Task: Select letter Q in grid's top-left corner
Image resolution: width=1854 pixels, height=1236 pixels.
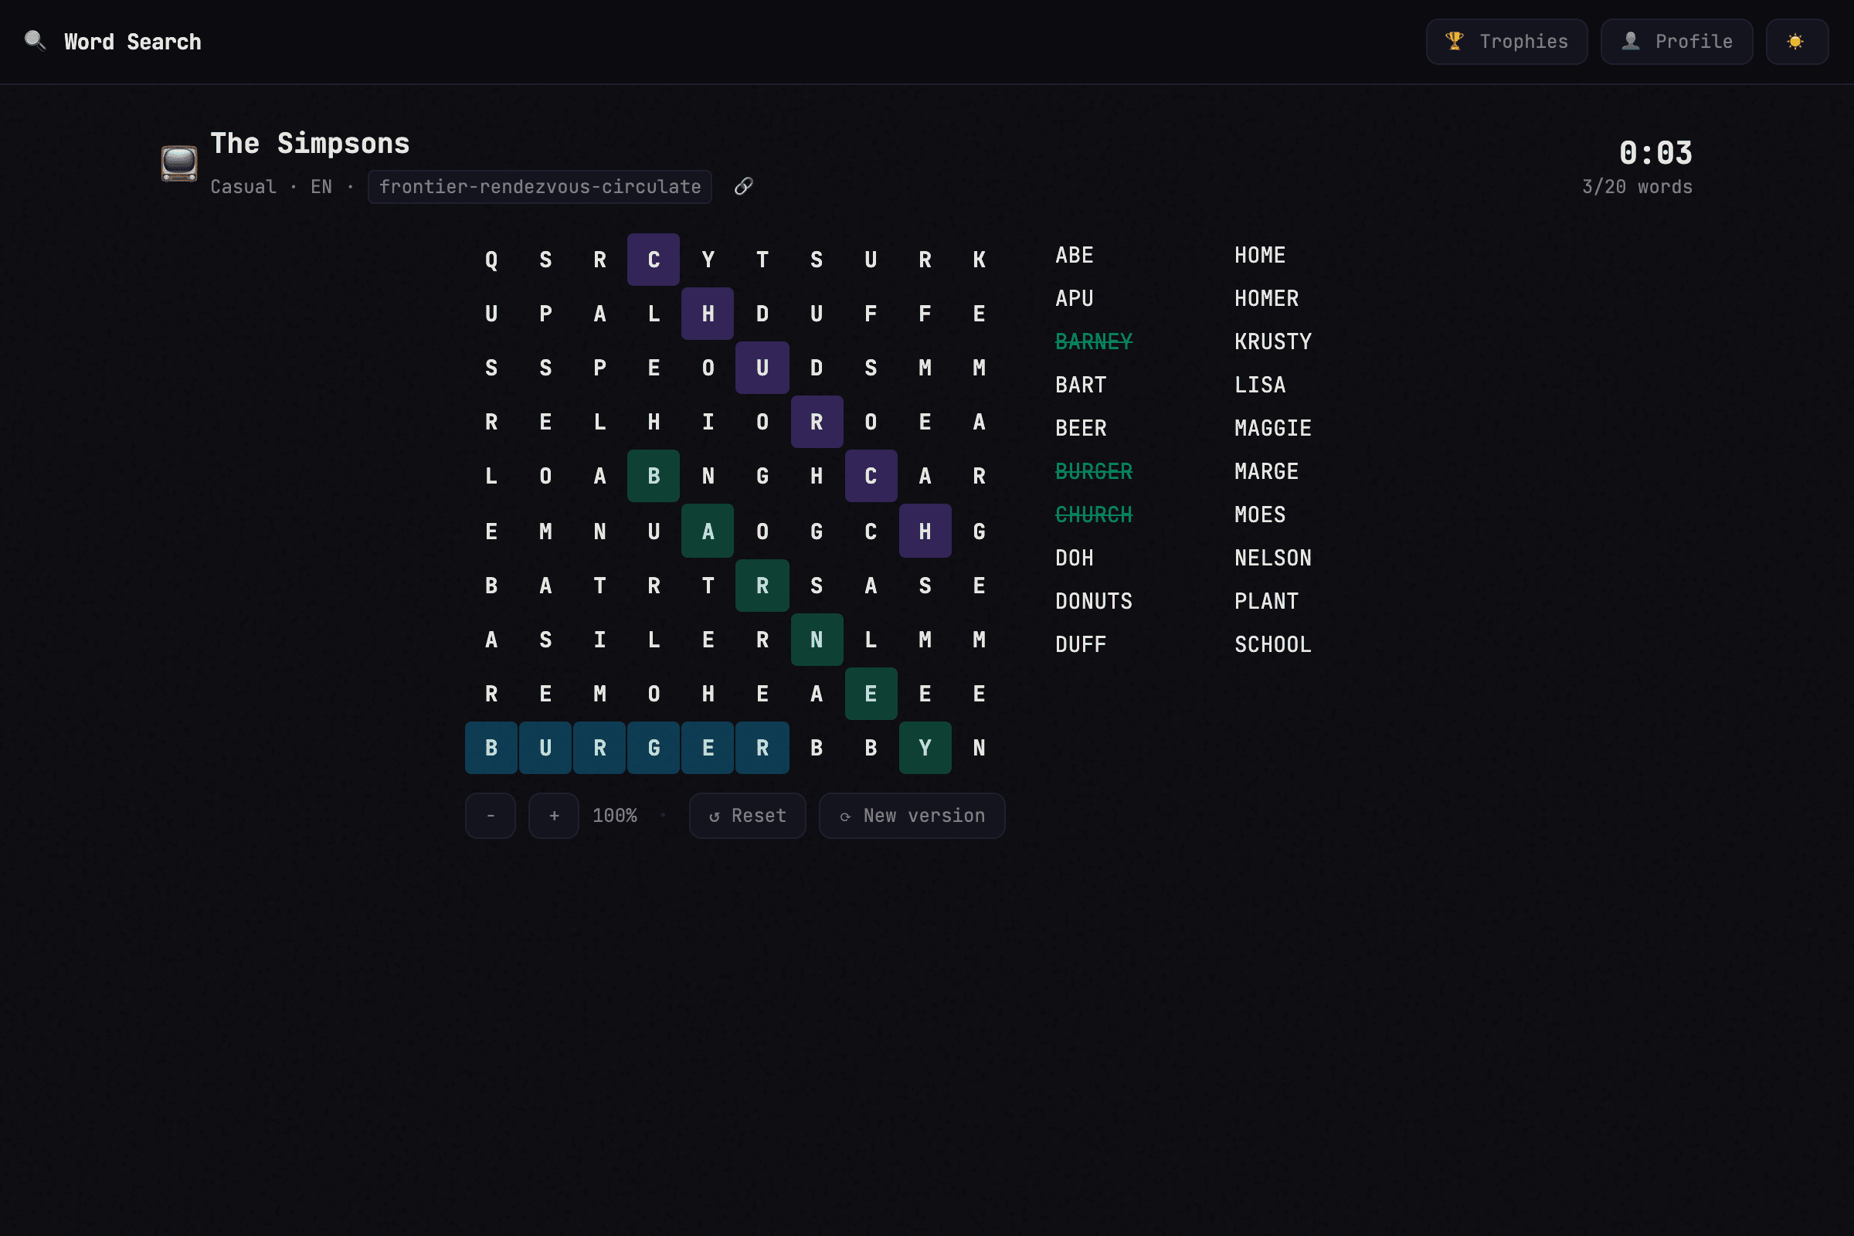Action: pos(491,260)
